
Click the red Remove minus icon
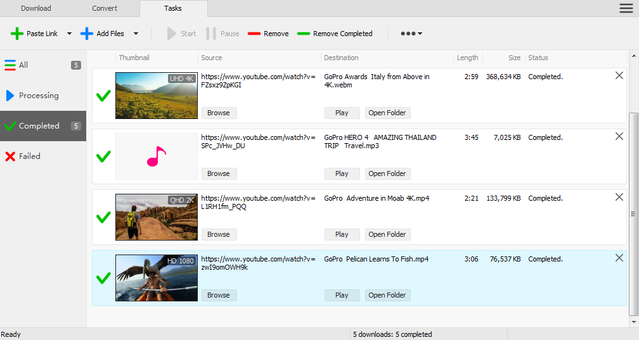[x=254, y=34]
